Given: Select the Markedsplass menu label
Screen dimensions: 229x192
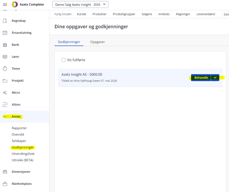Looking at the screenshot, I should pyautogui.click(x=22, y=184).
